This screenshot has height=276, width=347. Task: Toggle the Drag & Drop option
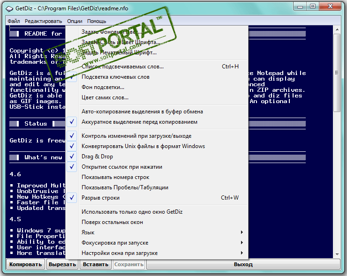157,157
